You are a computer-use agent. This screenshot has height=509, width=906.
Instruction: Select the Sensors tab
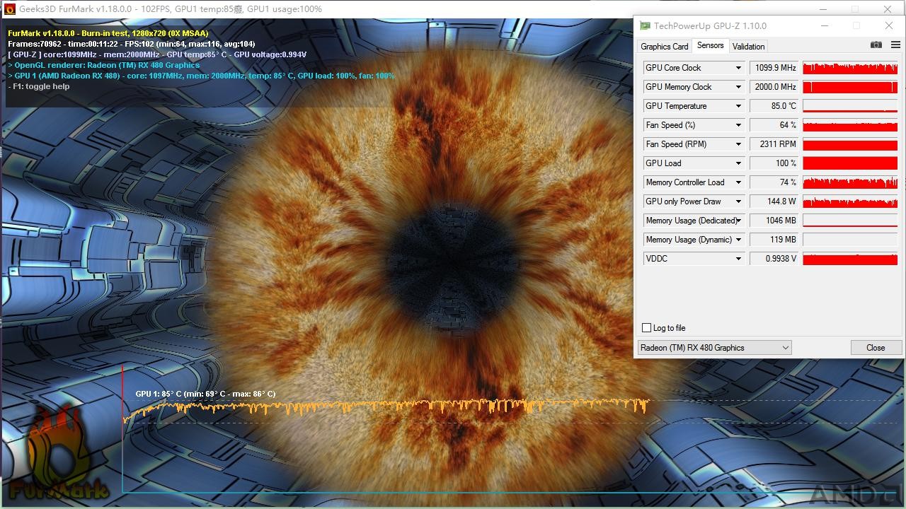click(x=710, y=45)
